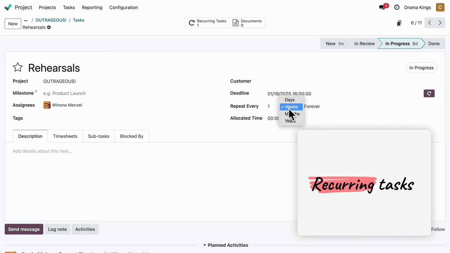The width and height of the screenshot is (450, 253).
Task: Open the messages chat icon
Action: pos(382,7)
